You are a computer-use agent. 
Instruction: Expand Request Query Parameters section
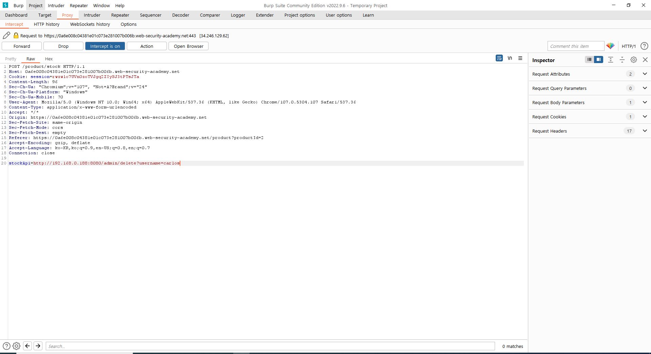point(645,88)
